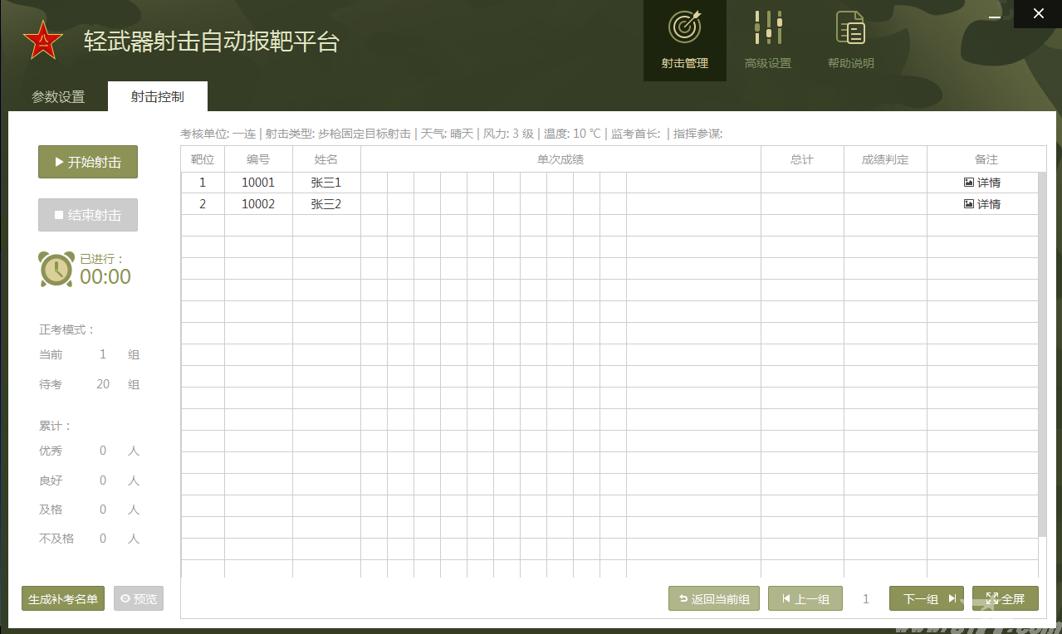Screen dimensions: 1062x634
Task: Click 返回当前组 button
Action: click(714, 598)
